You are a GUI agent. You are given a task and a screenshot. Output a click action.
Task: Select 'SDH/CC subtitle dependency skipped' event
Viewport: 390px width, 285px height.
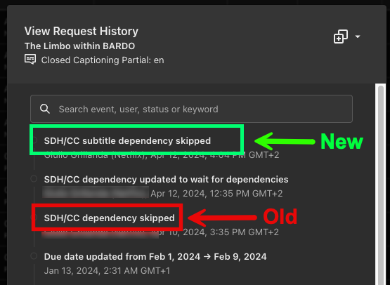[x=127, y=141]
